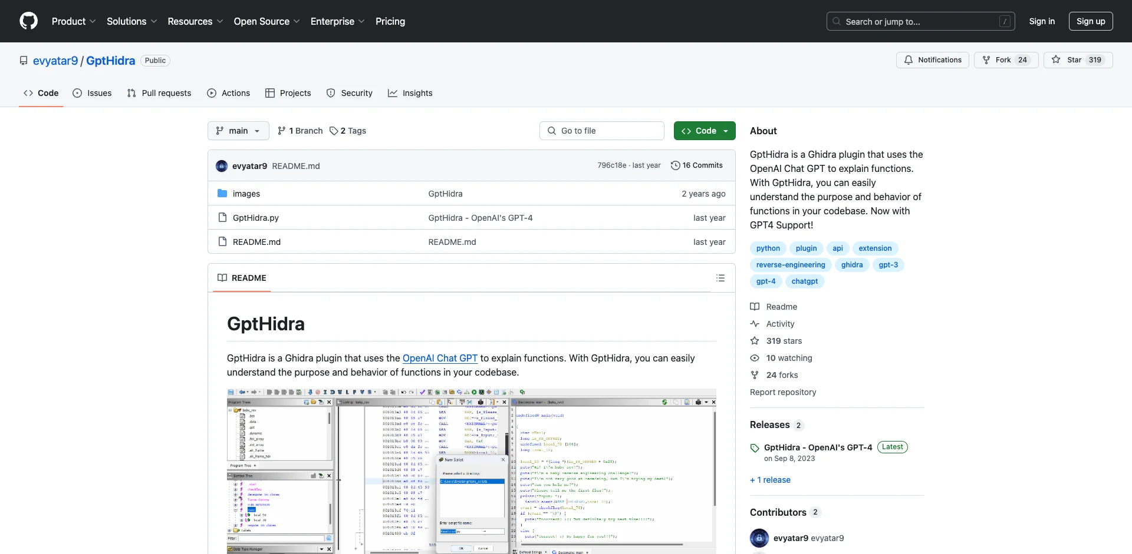Open the main branch selector dropdown
Screen dimensions: 1132x554
238,131
